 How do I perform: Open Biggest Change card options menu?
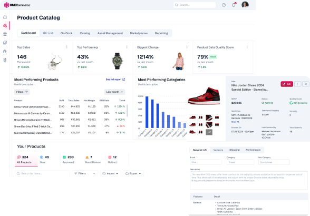point(187,47)
